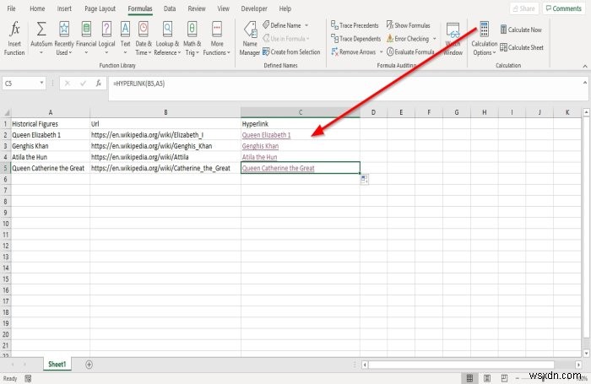The height and width of the screenshot is (384, 591).
Task: Click the AutoSum sigma icon
Action: click(41, 30)
